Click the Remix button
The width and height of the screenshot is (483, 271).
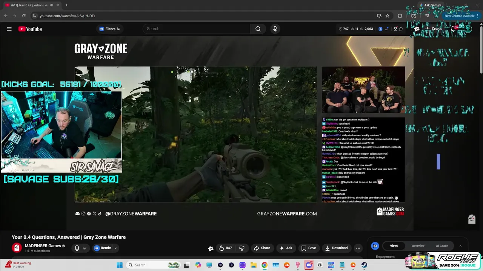[x=102, y=248]
